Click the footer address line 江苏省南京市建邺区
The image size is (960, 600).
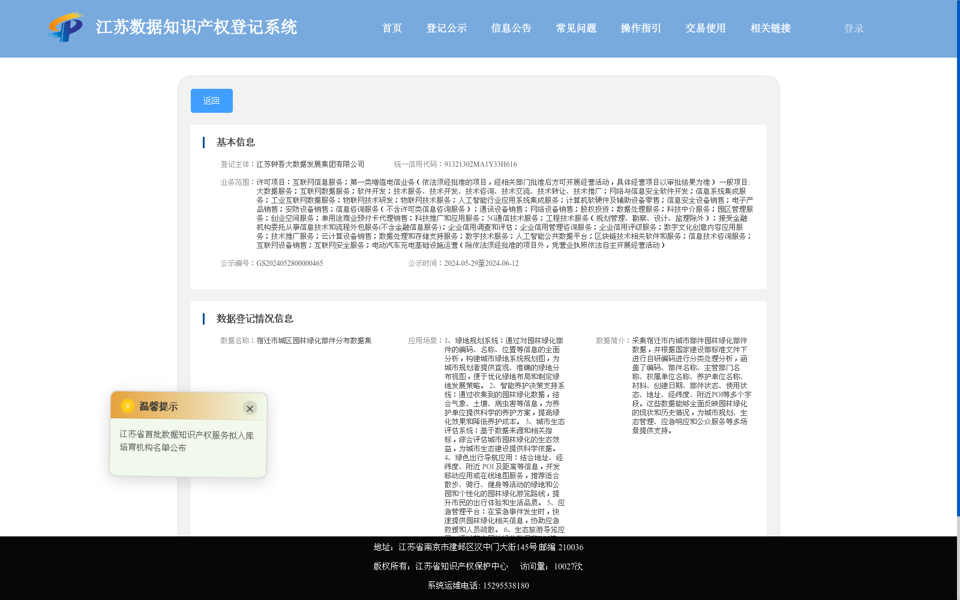pyautogui.click(x=478, y=547)
